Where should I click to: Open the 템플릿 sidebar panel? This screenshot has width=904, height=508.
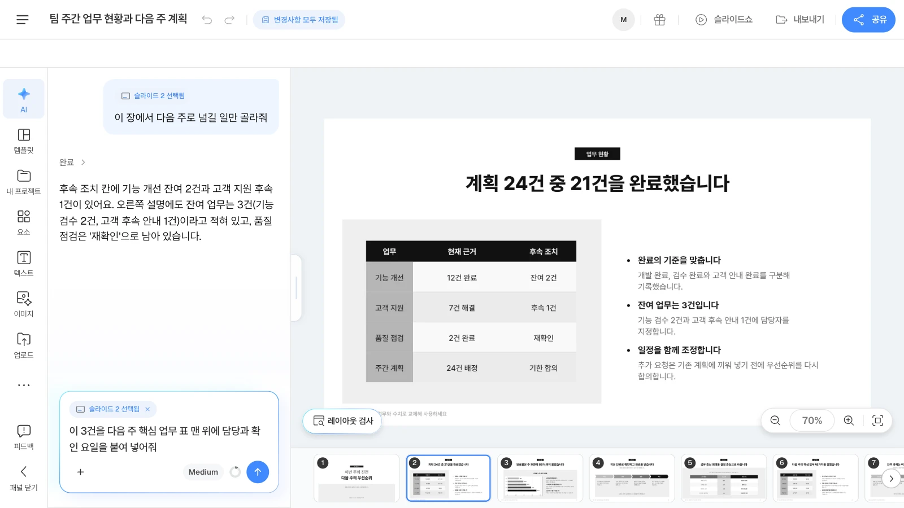(24, 141)
